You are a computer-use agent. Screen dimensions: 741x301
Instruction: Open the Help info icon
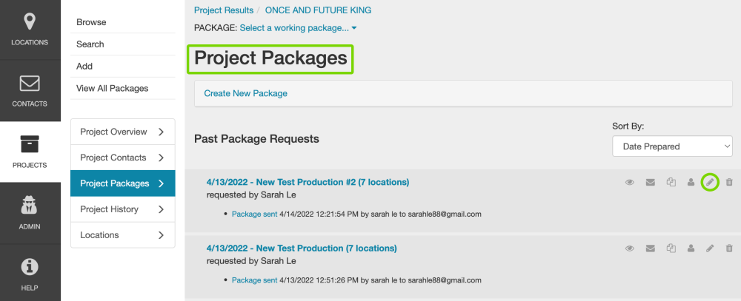pos(30,268)
